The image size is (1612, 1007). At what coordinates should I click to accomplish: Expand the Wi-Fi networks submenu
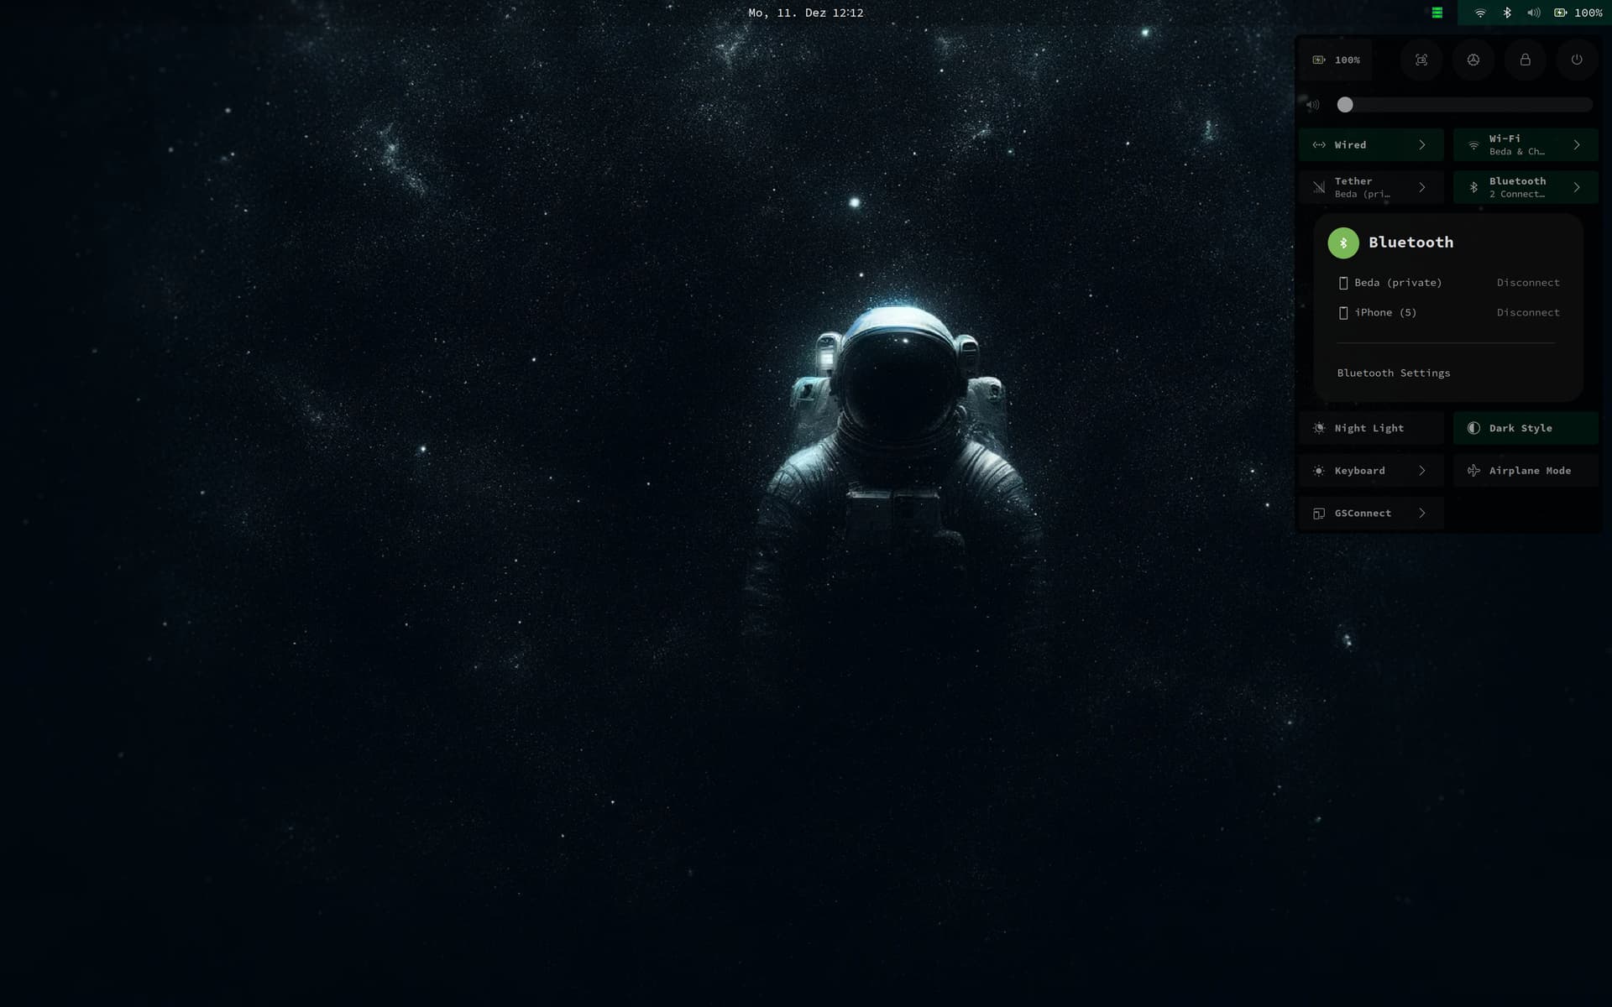[1577, 144]
